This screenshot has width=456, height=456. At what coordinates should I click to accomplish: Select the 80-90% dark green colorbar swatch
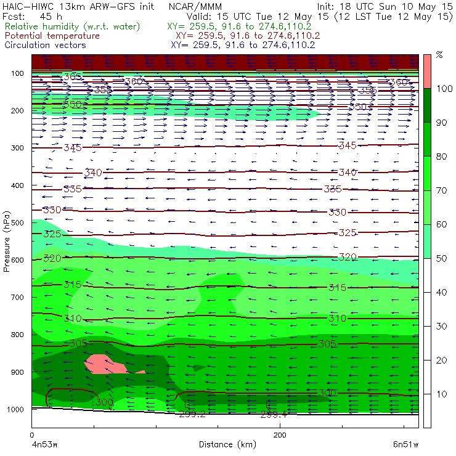point(427,139)
